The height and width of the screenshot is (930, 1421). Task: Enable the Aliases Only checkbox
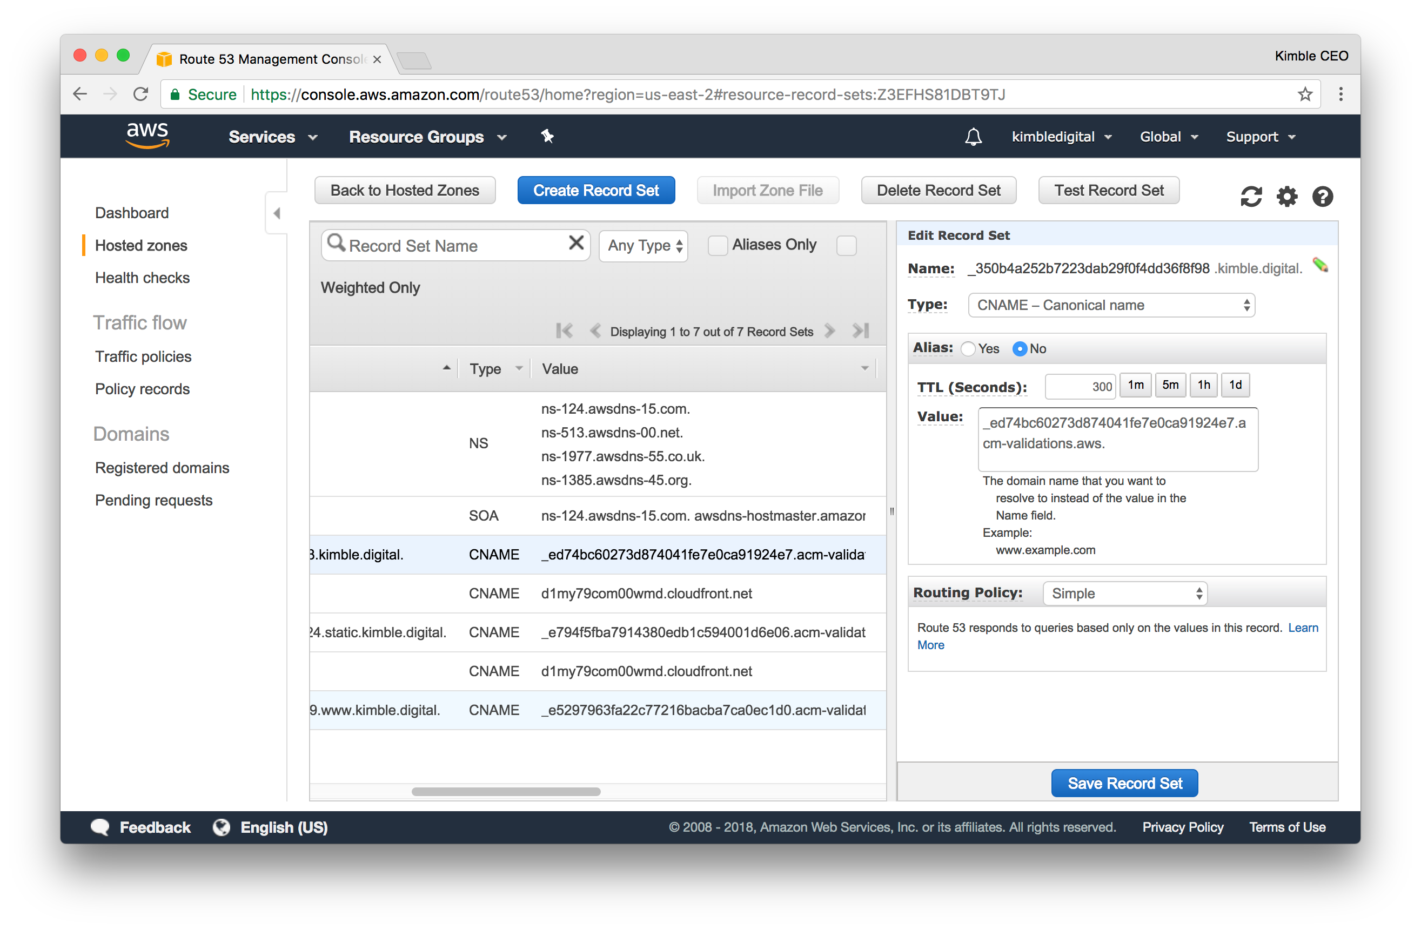[x=718, y=245]
